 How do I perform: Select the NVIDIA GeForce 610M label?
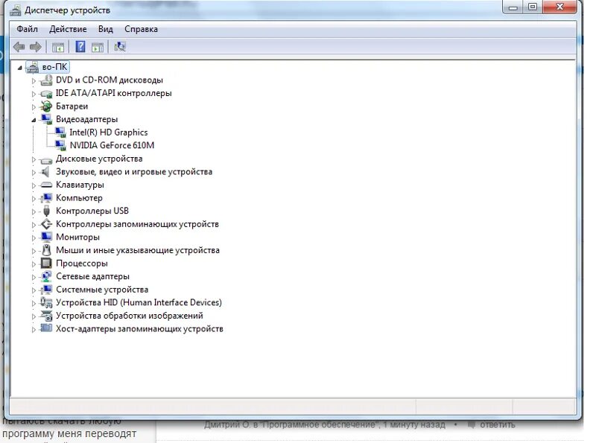(112, 145)
